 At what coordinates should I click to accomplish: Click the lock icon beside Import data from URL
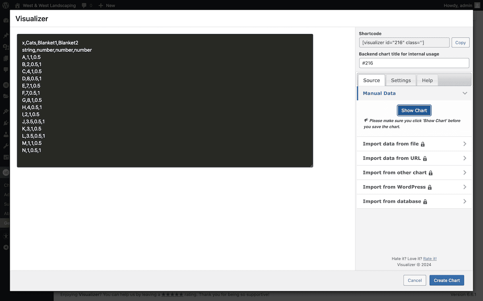[x=425, y=159]
